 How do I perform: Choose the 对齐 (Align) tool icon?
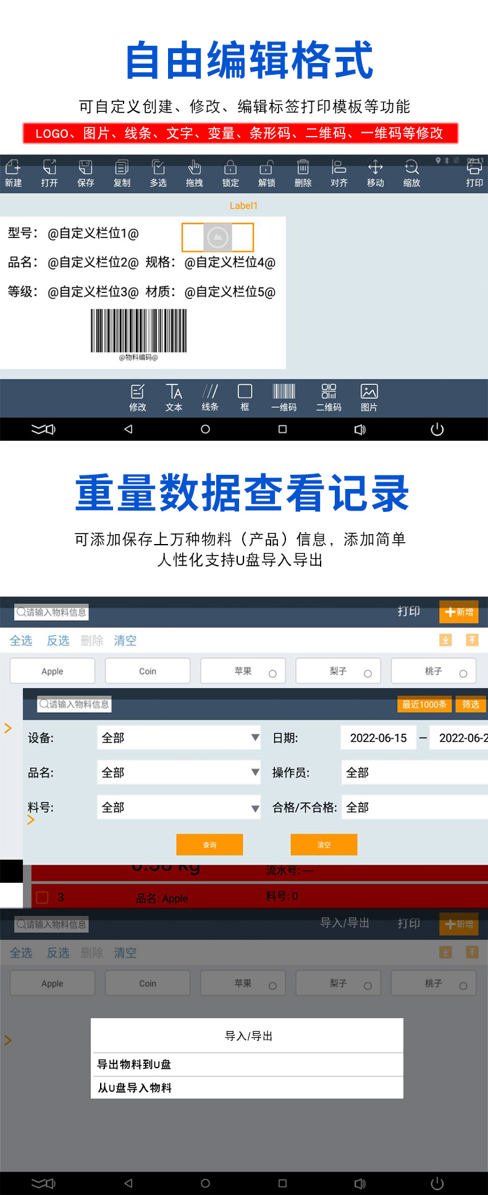(339, 172)
